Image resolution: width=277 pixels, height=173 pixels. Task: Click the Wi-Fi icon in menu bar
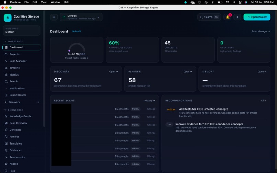click(x=228, y=2)
